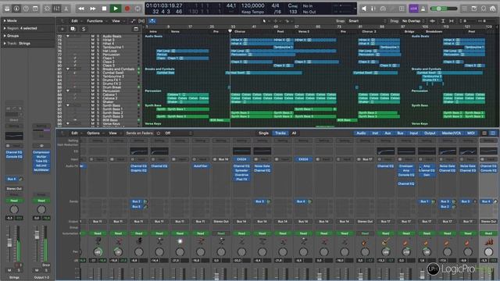
Task: Toggle the Inspector button in control bar
Action: (x=16, y=9)
